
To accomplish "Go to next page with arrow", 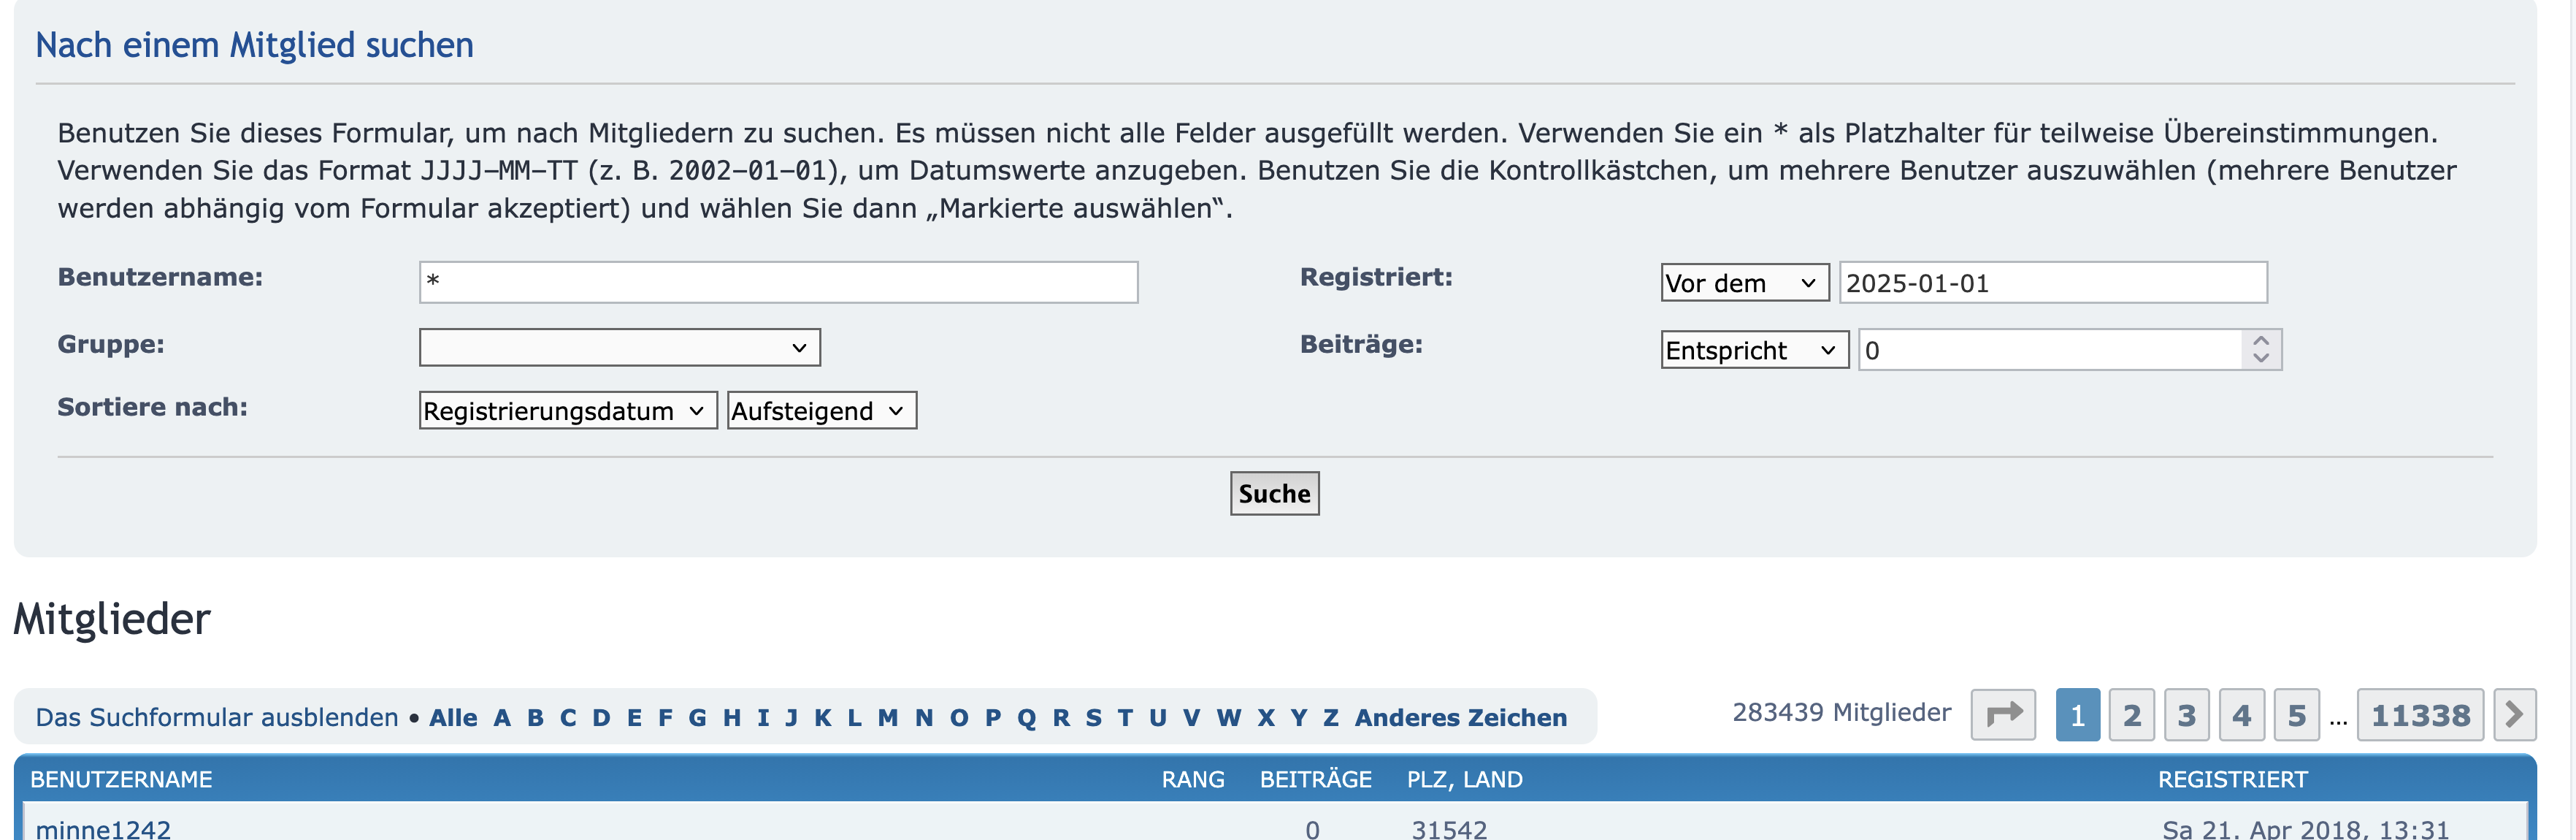I will point(2513,715).
